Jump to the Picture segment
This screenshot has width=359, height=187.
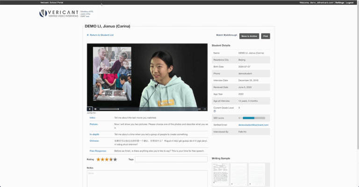click(x=93, y=124)
